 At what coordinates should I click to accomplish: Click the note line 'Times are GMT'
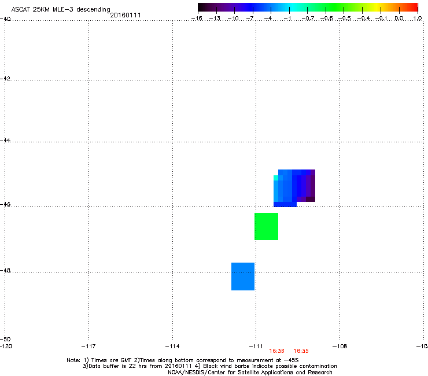[x=112, y=360]
